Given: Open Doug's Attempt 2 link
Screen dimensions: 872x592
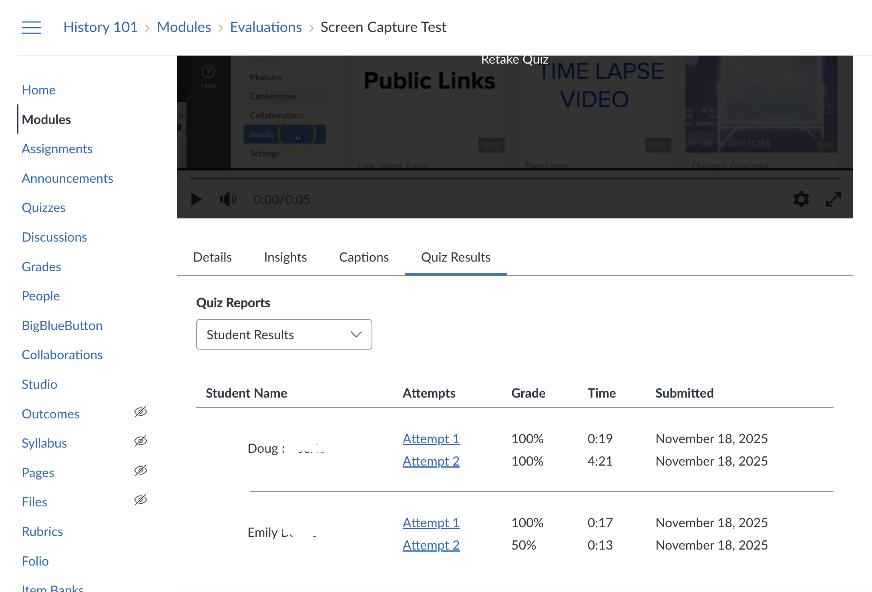Looking at the screenshot, I should tap(431, 461).
